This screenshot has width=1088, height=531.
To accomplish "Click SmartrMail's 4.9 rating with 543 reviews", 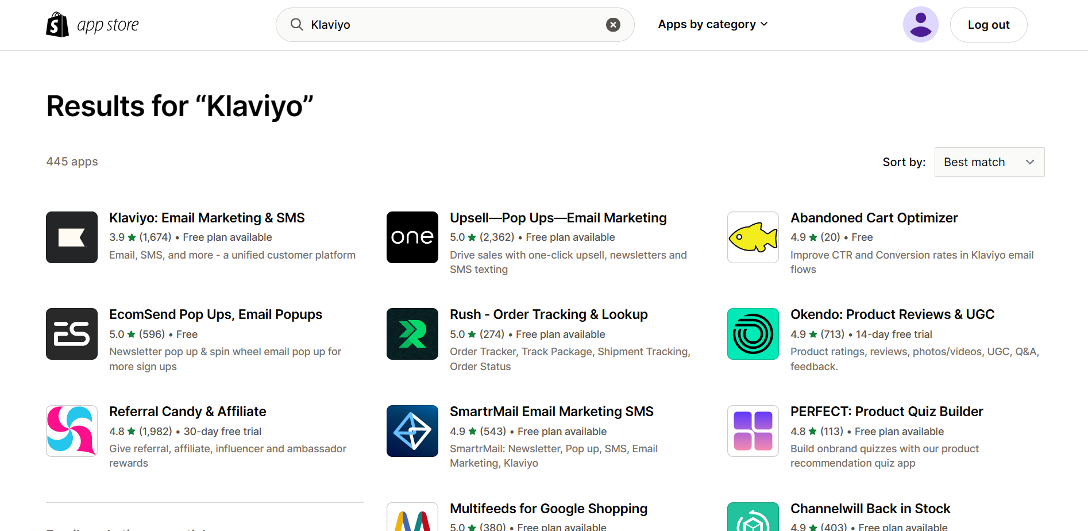I will tap(478, 431).
